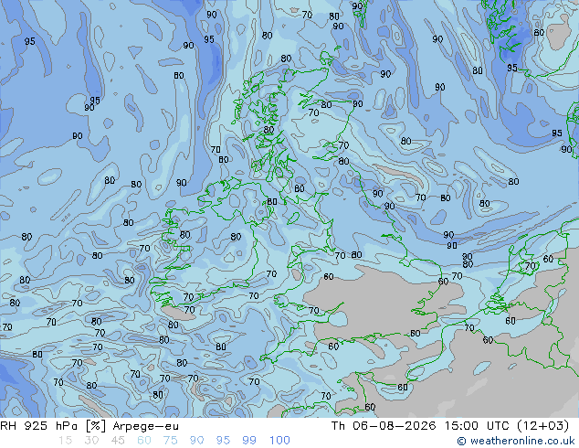This screenshot has height=448, width=579.
Task: Pick the legend value 99
Action: [x=249, y=441]
